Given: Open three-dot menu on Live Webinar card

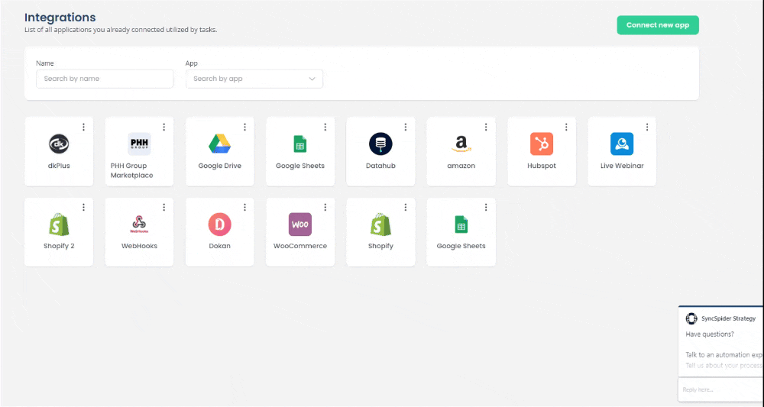Looking at the screenshot, I should tap(647, 127).
